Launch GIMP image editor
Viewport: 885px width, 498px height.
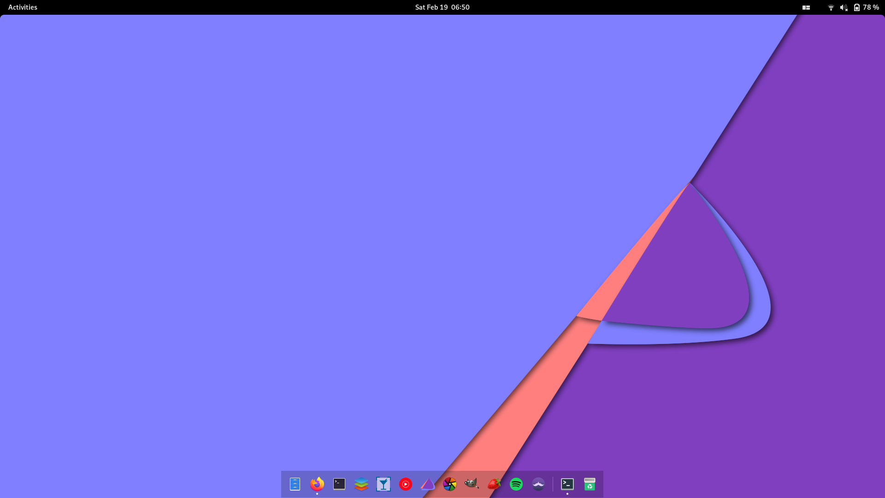tap(472, 484)
